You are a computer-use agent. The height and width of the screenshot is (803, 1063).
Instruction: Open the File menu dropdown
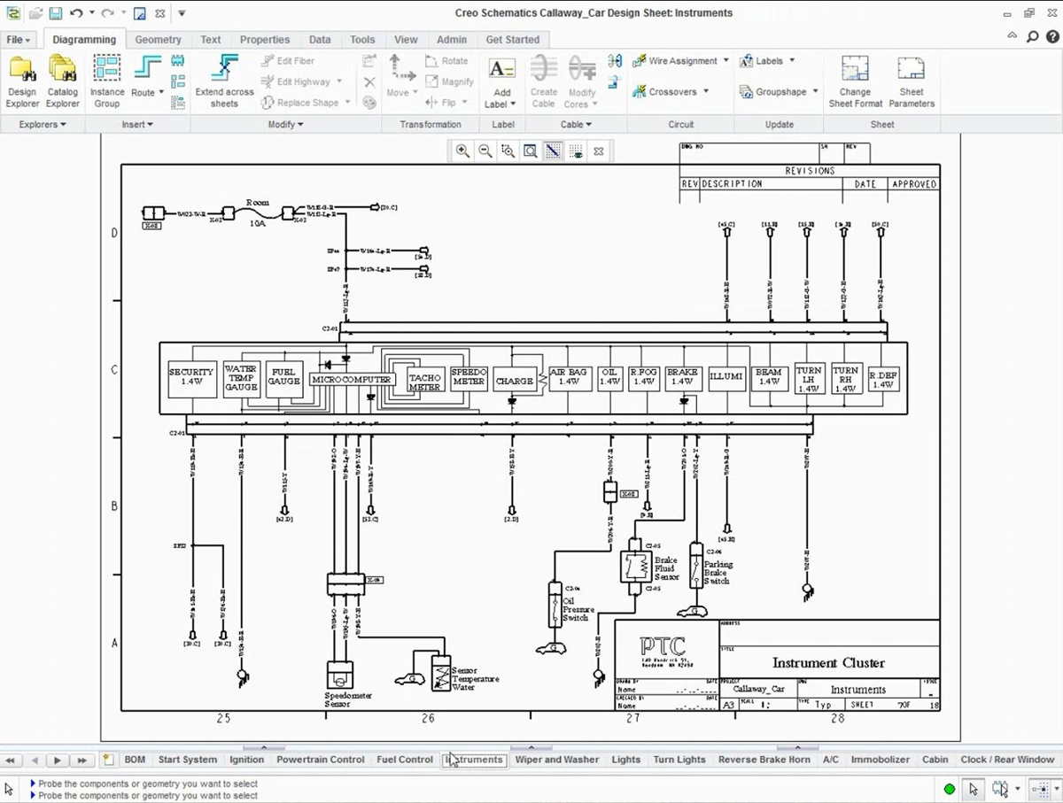(x=19, y=40)
